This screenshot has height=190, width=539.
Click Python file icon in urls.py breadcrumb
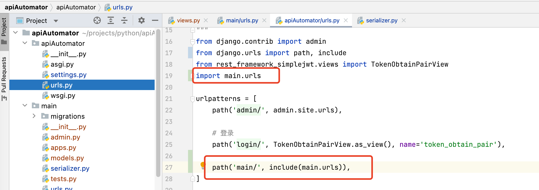pos(108,8)
